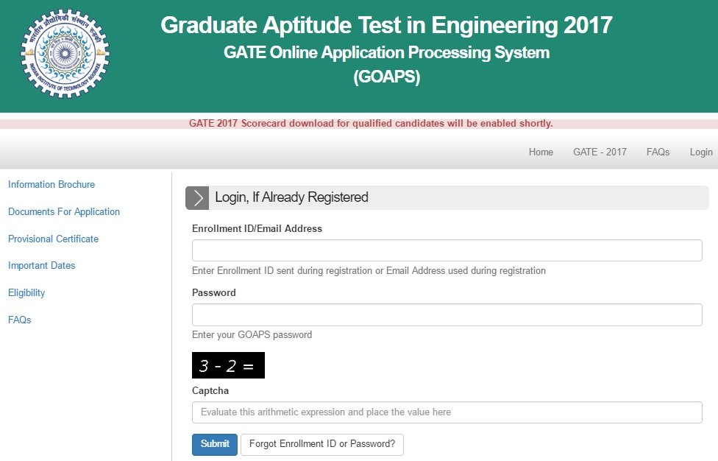Select the Captcha answer text box
The height and width of the screenshot is (461, 718).
447,412
